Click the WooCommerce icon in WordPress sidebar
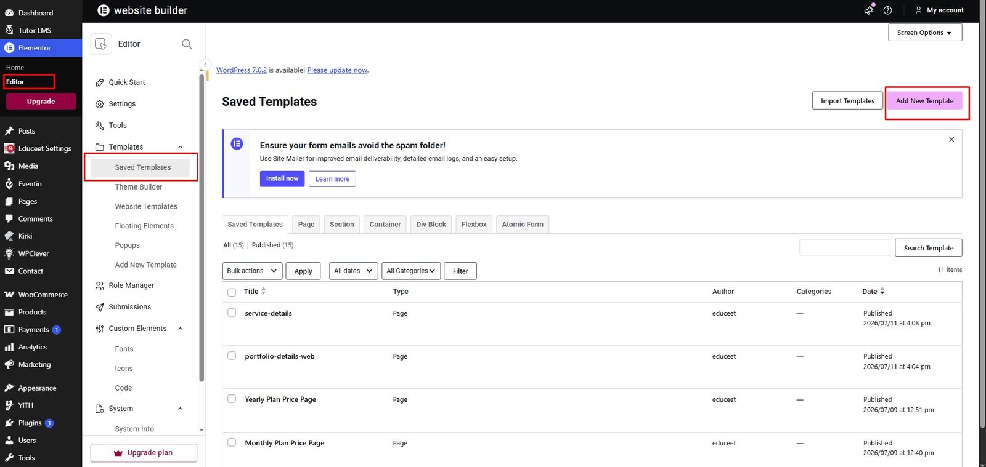Image resolution: width=986 pixels, height=467 pixels. tap(9, 295)
